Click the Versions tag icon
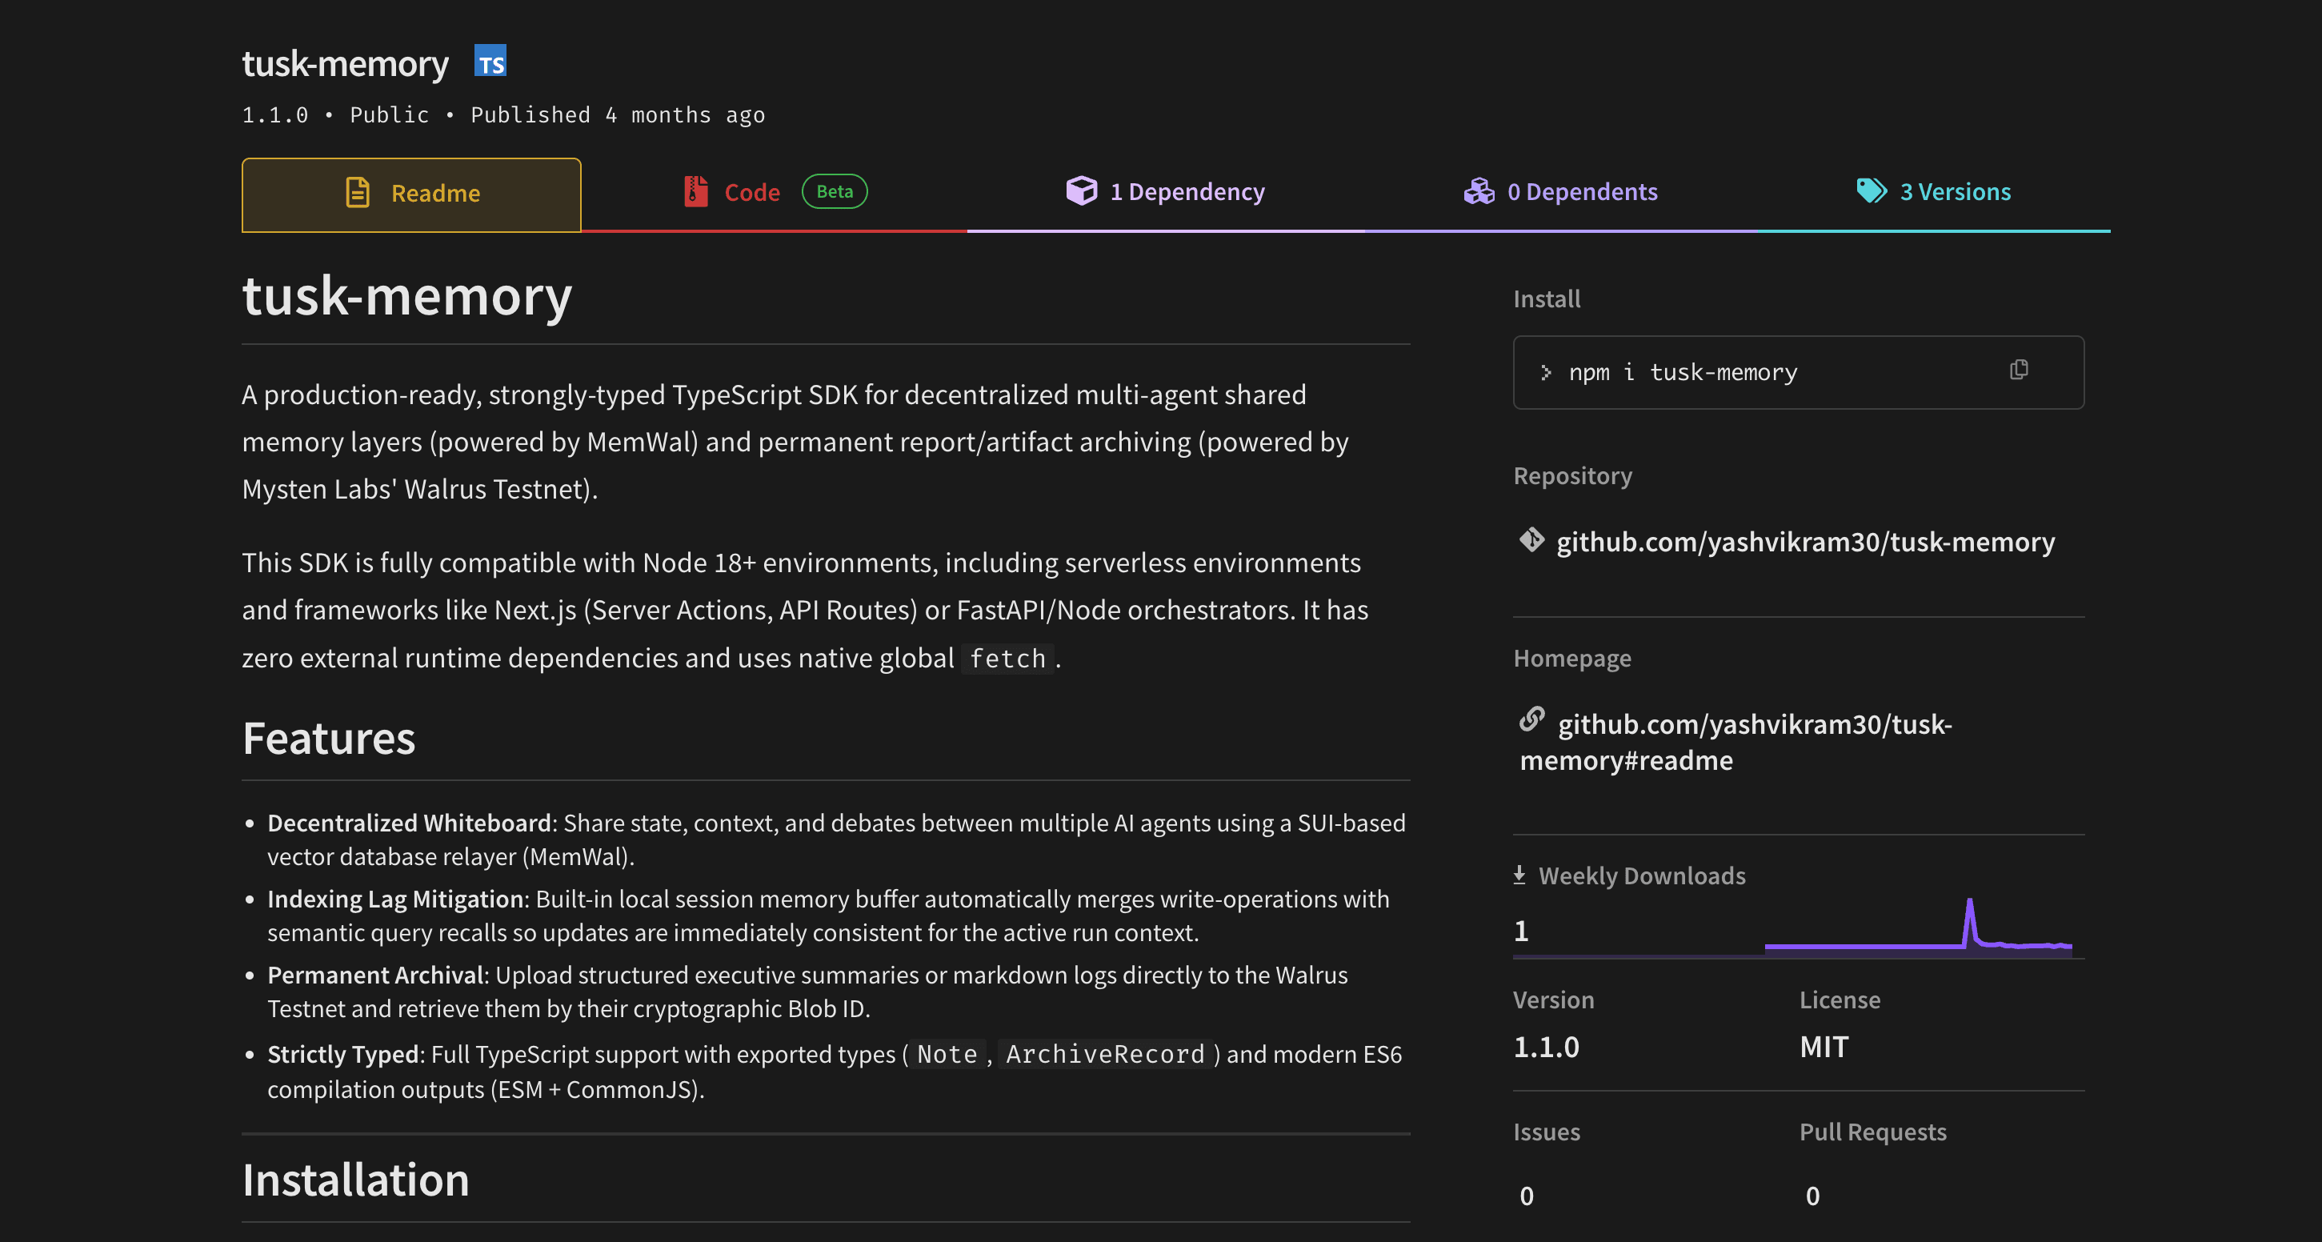This screenshot has height=1242, width=2322. (1872, 191)
